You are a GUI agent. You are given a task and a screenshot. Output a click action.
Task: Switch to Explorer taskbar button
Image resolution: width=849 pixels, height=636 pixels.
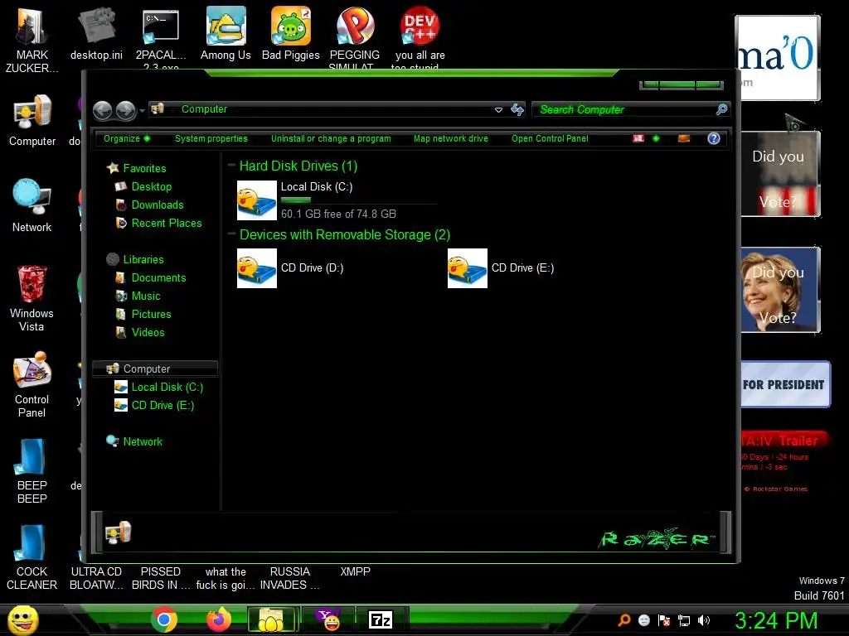coord(273,619)
